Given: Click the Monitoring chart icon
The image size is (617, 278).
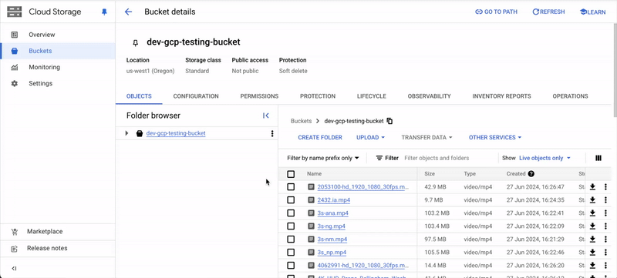Looking at the screenshot, I should [x=15, y=67].
